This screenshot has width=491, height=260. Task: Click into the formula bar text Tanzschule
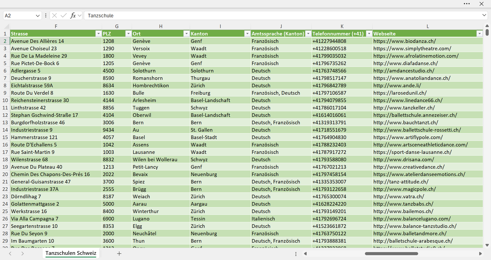coord(101,16)
